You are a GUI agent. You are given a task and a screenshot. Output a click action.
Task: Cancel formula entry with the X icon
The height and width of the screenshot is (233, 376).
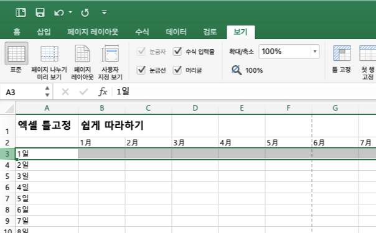pyautogui.click(x=65, y=91)
